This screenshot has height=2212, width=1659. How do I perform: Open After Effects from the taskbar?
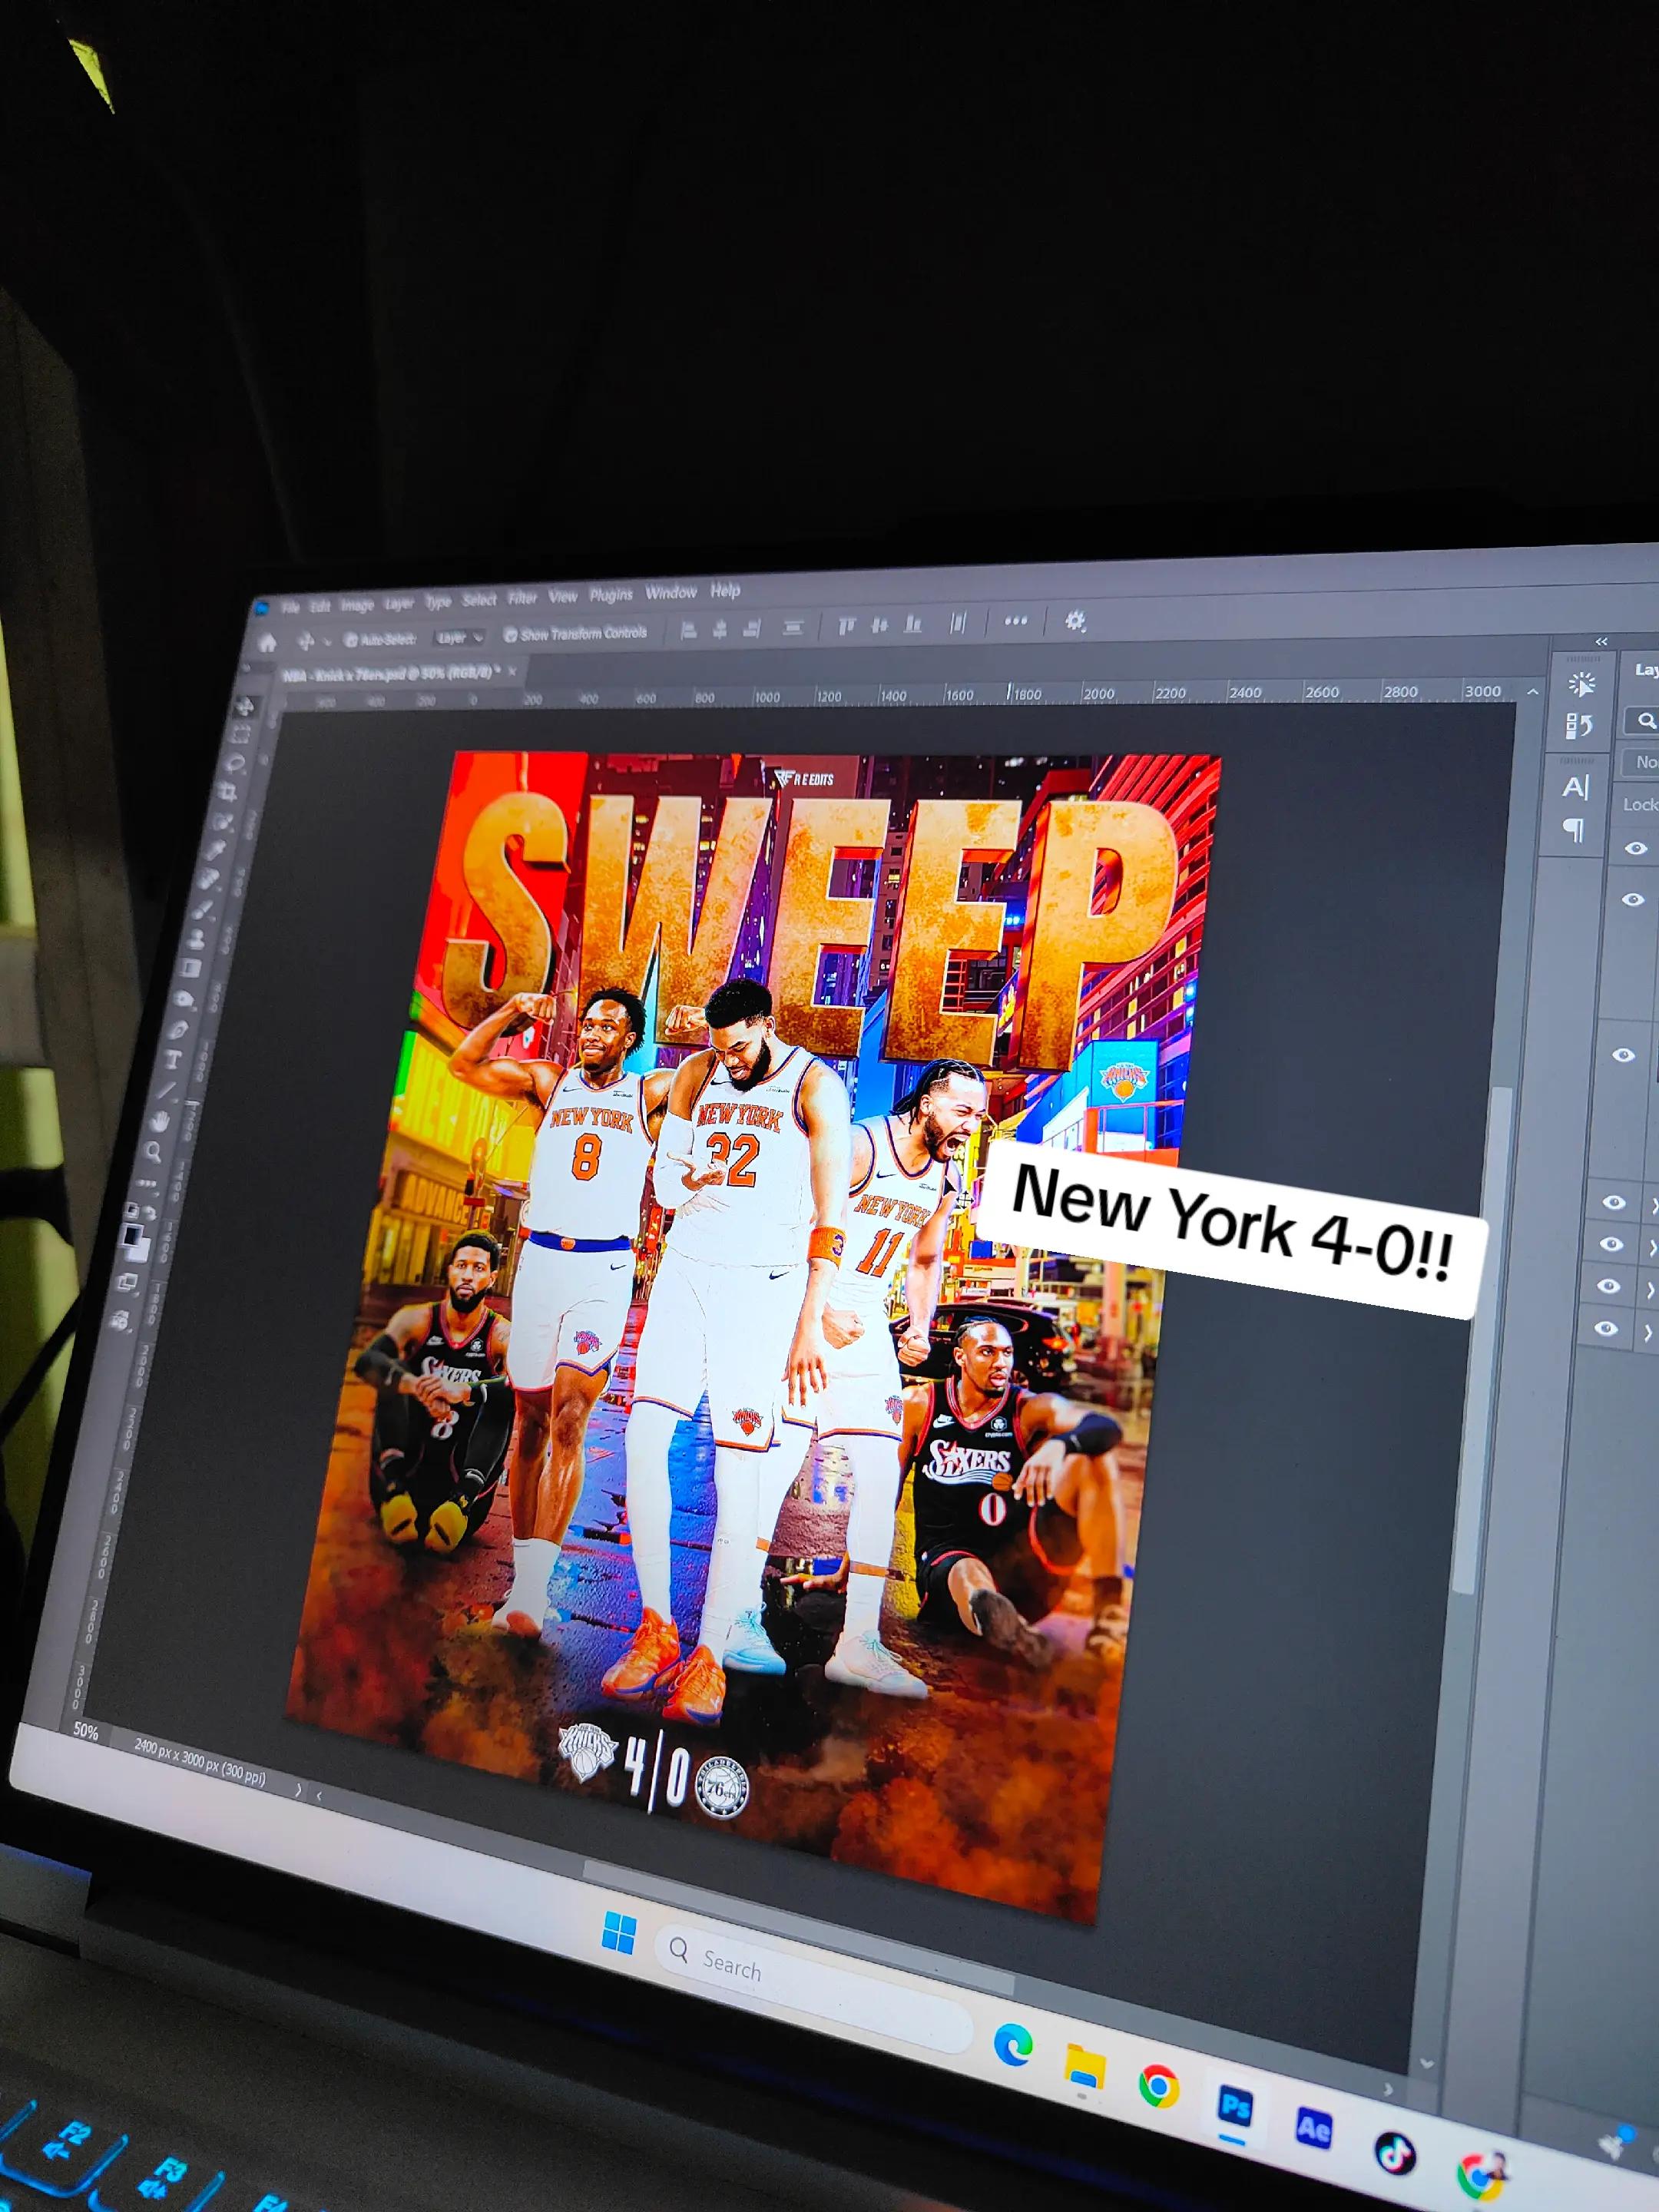pyautogui.click(x=1313, y=2129)
